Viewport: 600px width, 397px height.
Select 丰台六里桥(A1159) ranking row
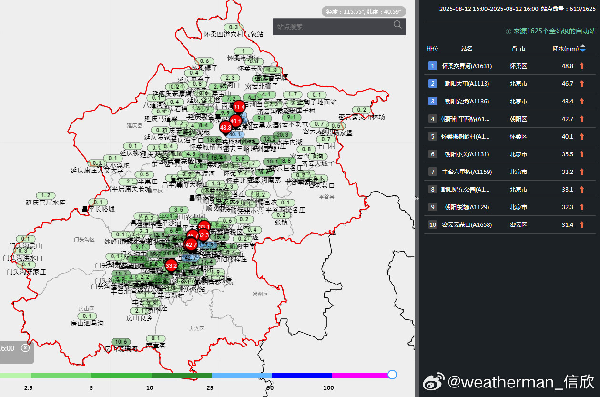tap(510, 172)
